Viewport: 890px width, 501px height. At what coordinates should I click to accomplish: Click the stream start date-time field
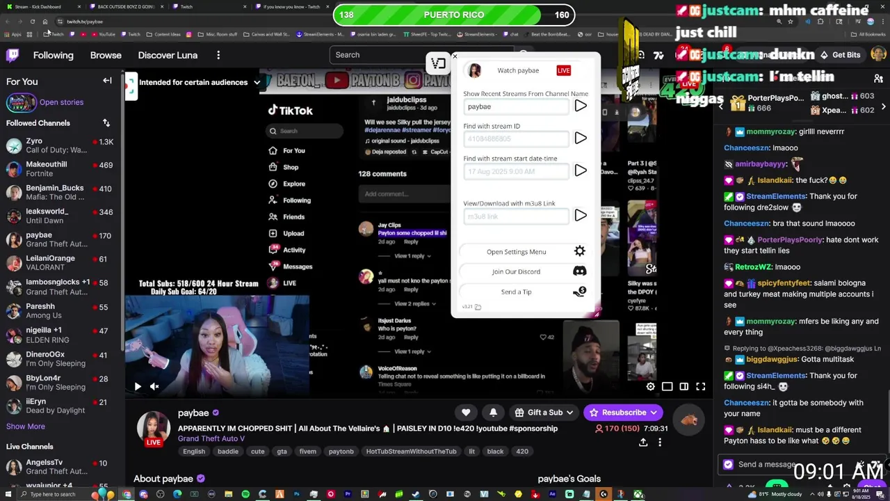[x=516, y=171]
